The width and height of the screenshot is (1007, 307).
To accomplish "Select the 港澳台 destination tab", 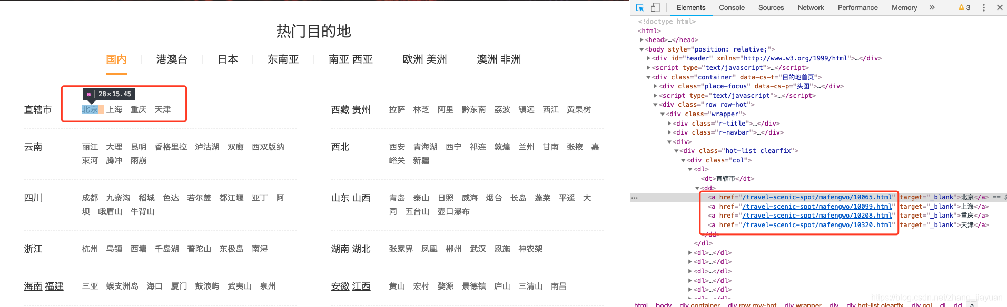I will [172, 59].
